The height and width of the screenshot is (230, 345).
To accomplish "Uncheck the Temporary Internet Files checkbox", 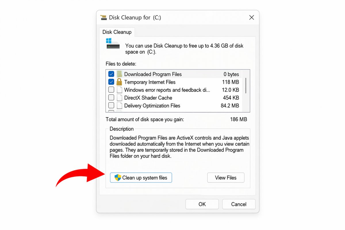I will click(111, 82).
